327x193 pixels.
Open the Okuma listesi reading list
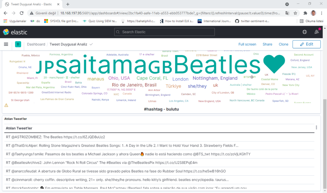[312, 21]
